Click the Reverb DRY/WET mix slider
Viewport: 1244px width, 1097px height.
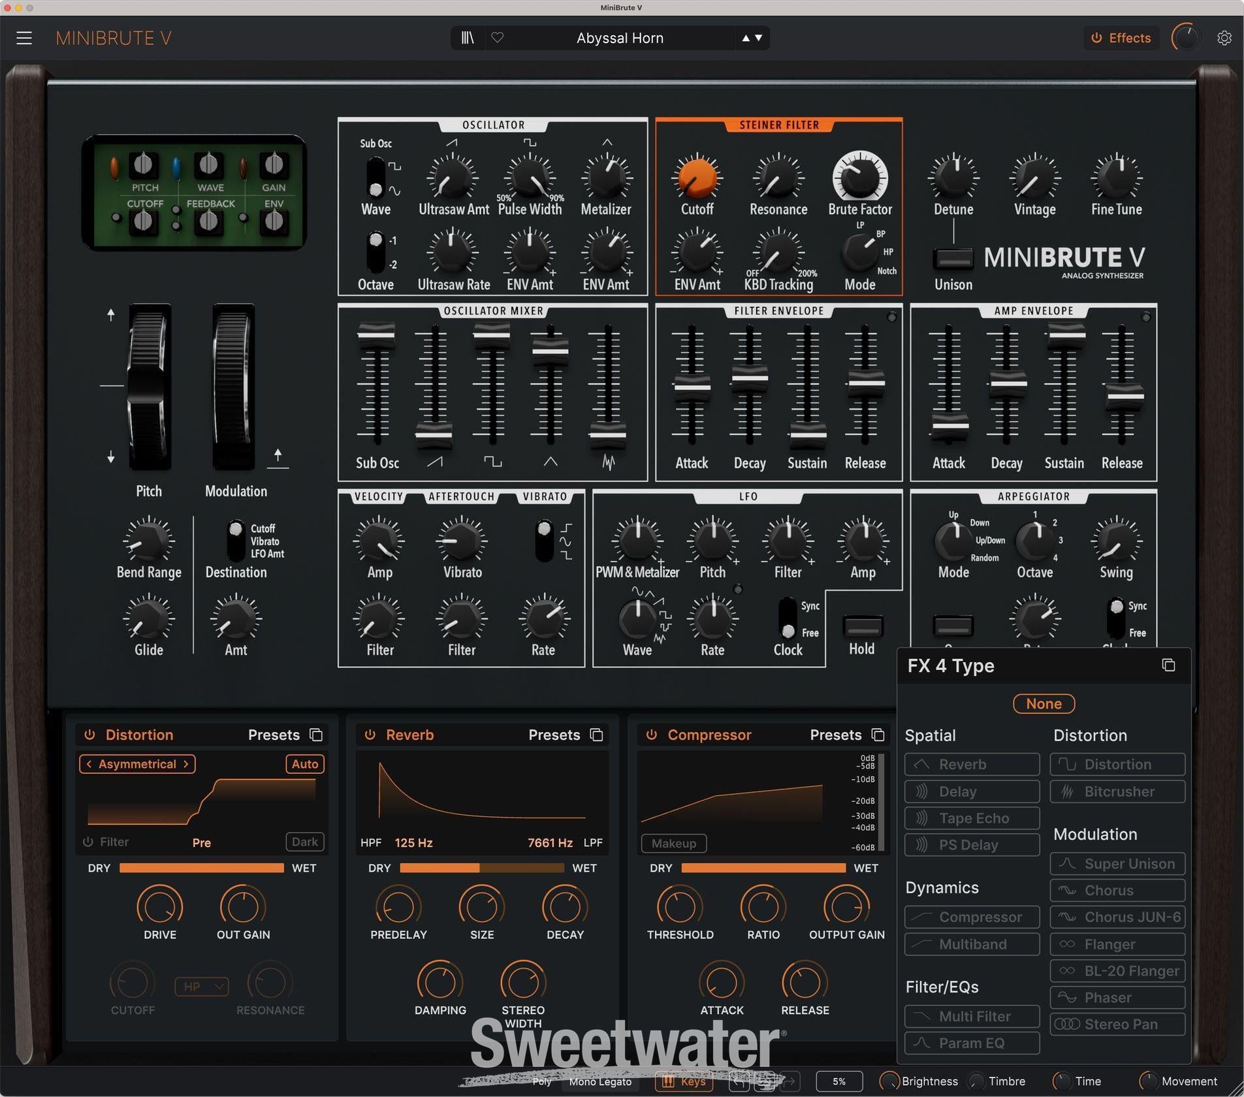tap(482, 868)
